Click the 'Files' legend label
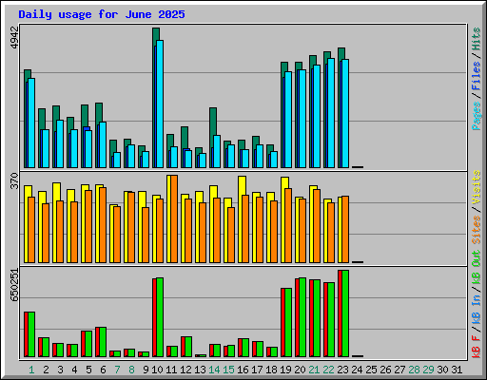Screen dimensions: 487x380 477,76
